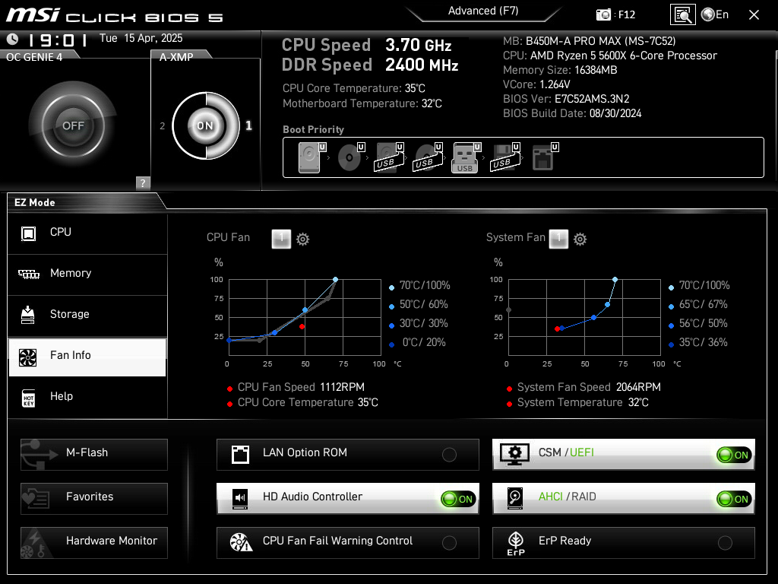Image resolution: width=778 pixels, height=584 pixels.
Task: Click the BIOS Ver E7C52AMS.3N2 text
Action: coord(566,99)
